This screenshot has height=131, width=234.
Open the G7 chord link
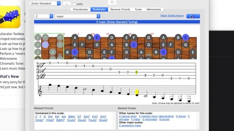(79, 116)
